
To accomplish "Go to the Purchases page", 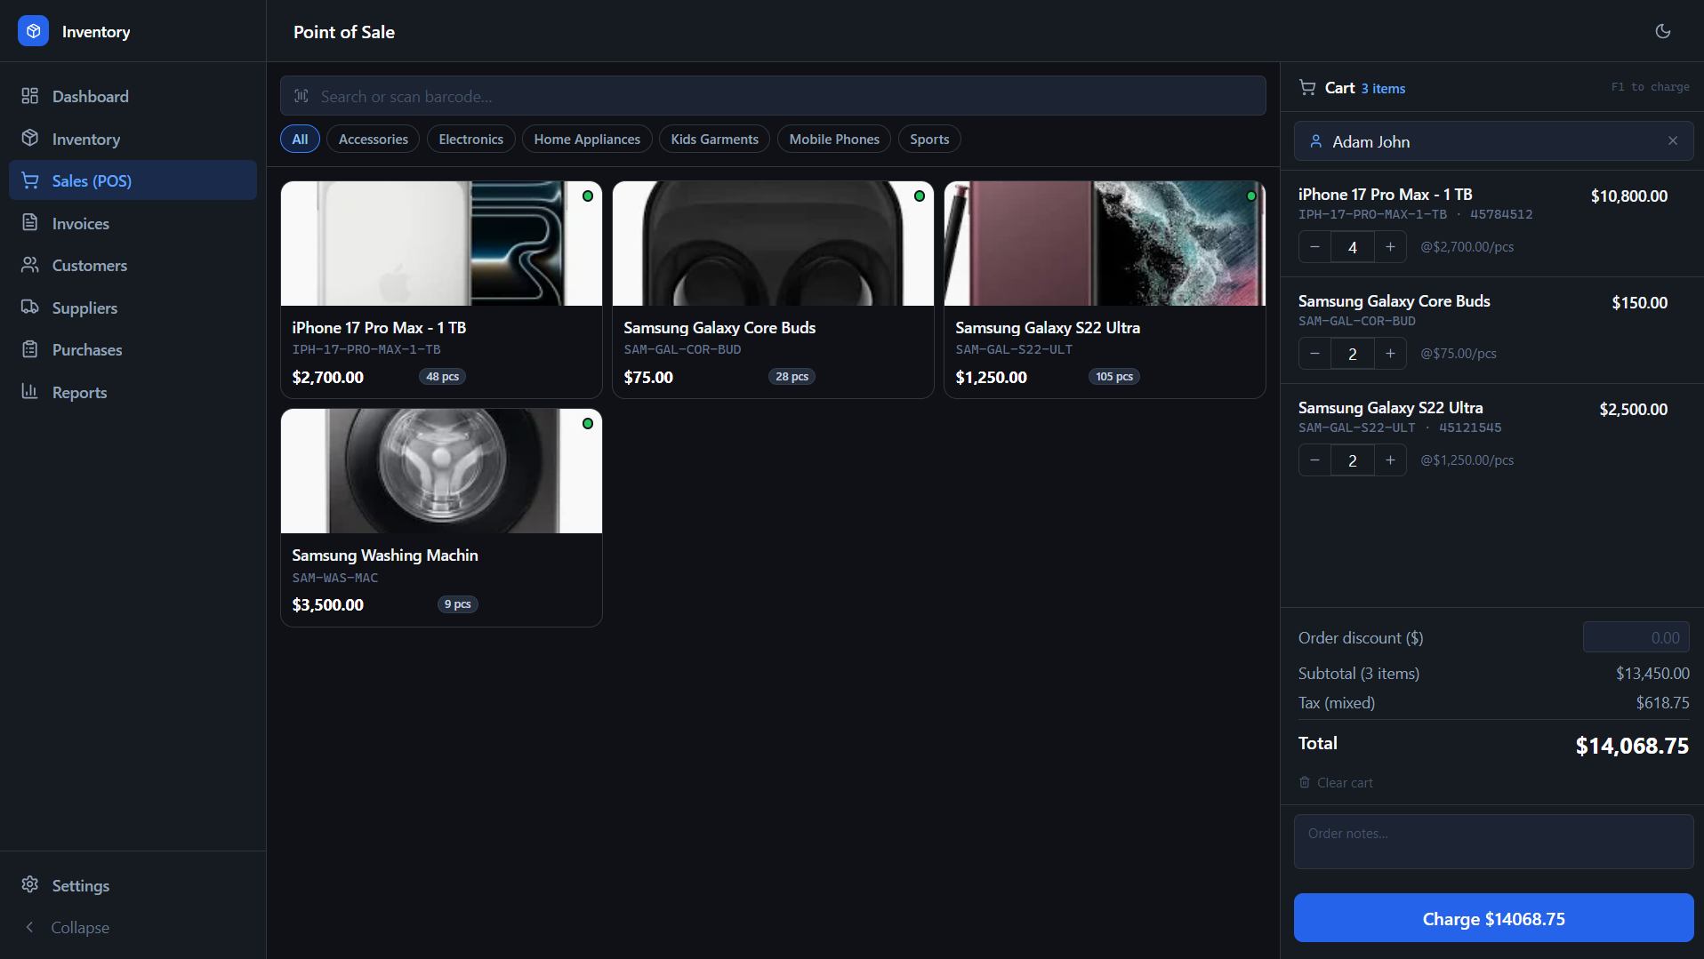I will tap(133, 349).
